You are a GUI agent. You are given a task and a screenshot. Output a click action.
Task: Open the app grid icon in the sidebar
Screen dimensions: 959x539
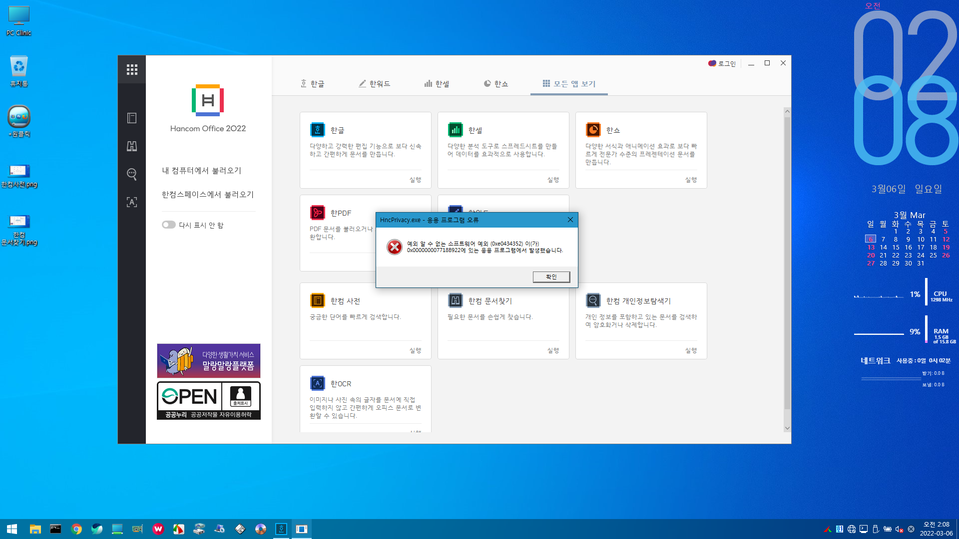[132, 69]
